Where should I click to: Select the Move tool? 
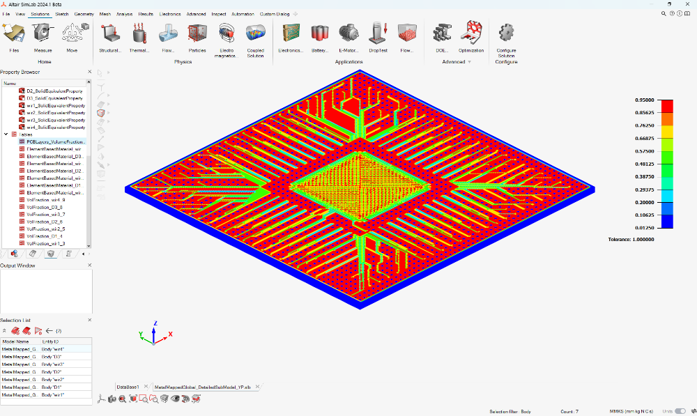tap(73, 38)
